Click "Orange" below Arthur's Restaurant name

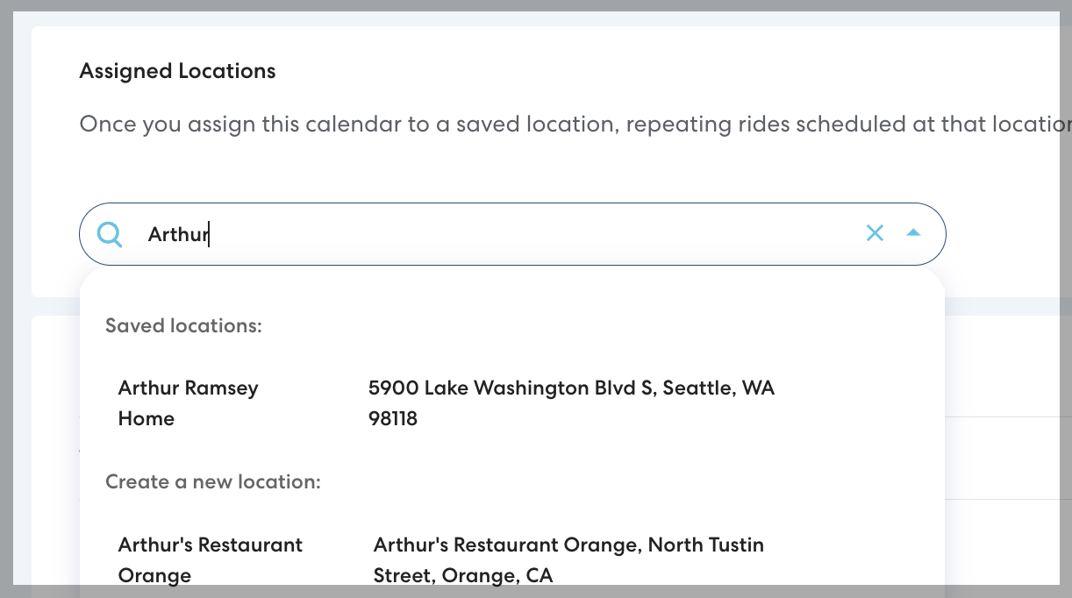click(x=154, y=575)
